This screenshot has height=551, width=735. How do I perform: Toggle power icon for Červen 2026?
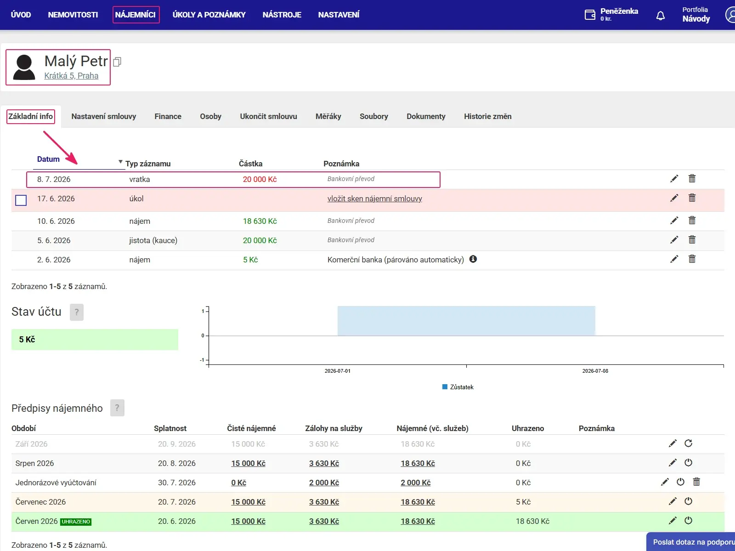[x=688, y=521]
